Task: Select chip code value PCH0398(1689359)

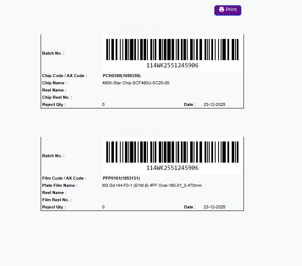Action: 122,76
